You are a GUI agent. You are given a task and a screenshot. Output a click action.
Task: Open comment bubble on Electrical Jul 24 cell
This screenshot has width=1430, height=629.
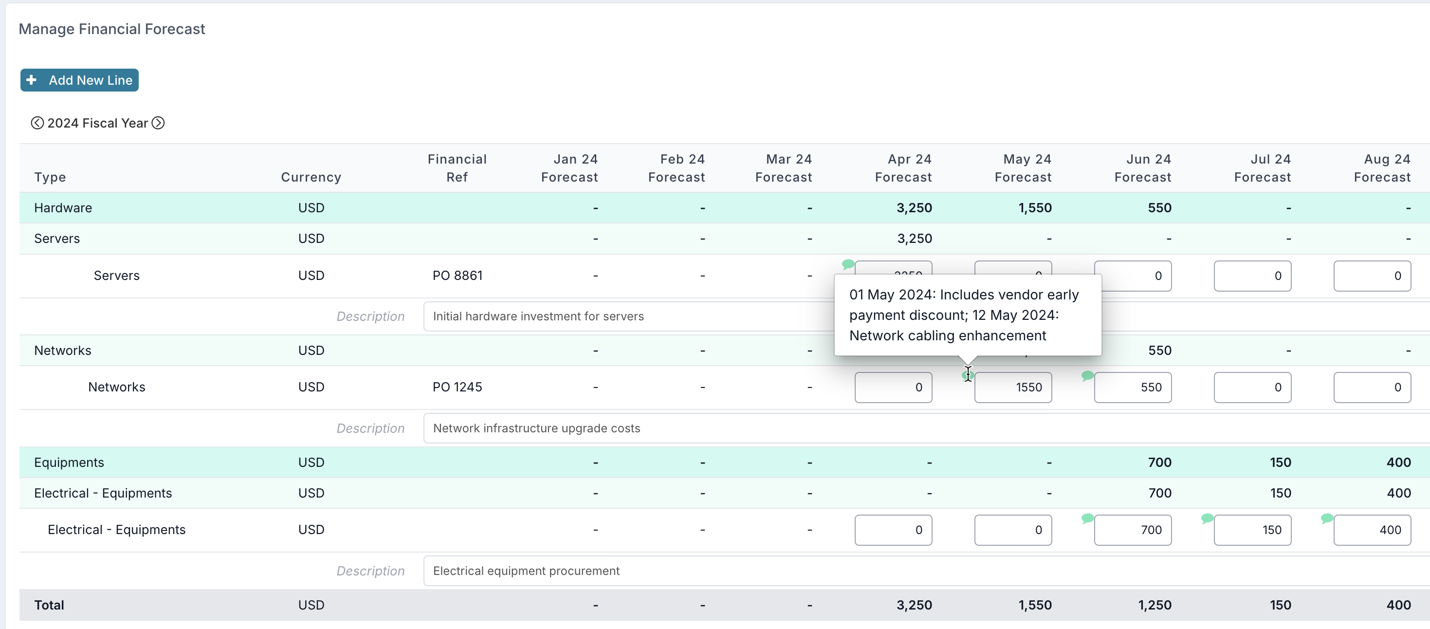pos(1208,518)
